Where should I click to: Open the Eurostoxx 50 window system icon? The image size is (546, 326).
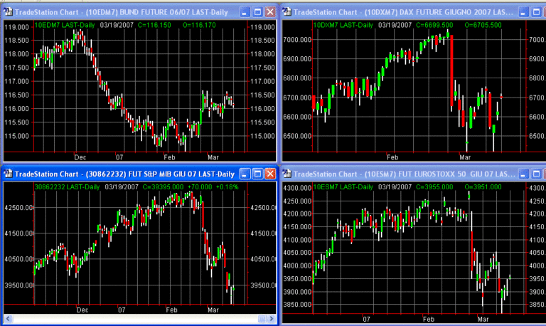coord(288,174)
